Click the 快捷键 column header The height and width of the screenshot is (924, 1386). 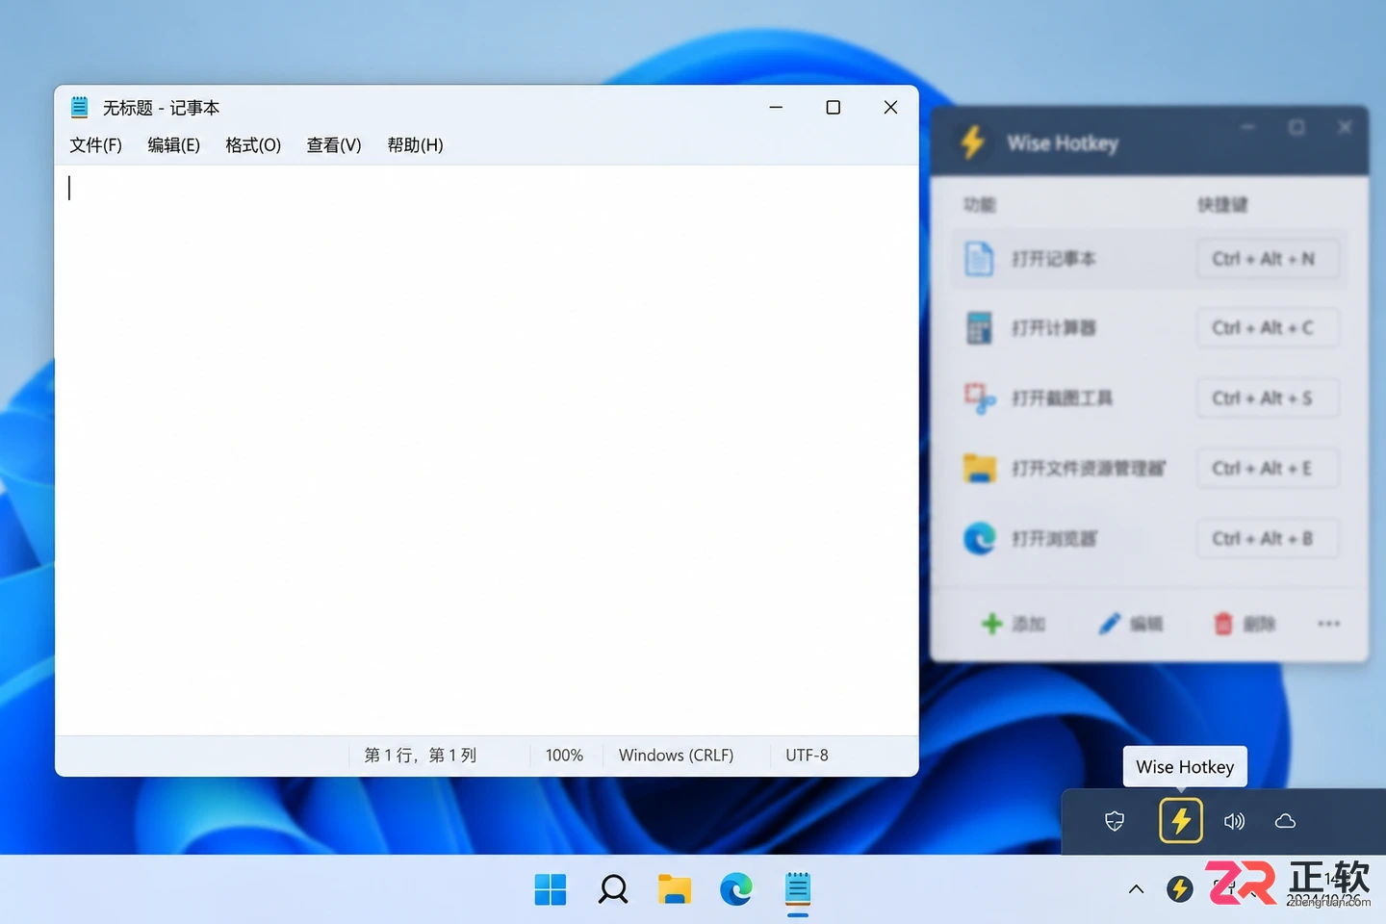coord(1222,204)
